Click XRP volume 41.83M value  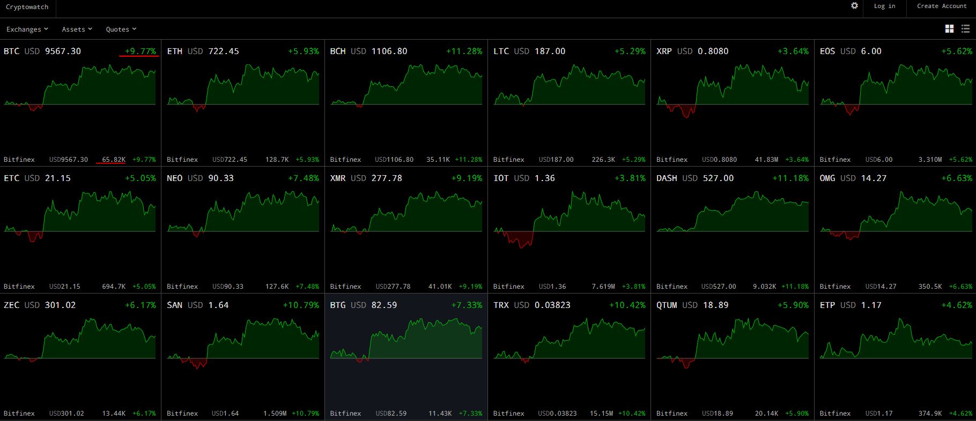766,160
